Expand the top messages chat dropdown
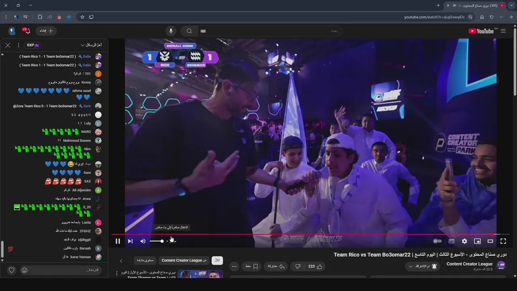The height and width of the screenshot is (291, 517). click(91, 45)
